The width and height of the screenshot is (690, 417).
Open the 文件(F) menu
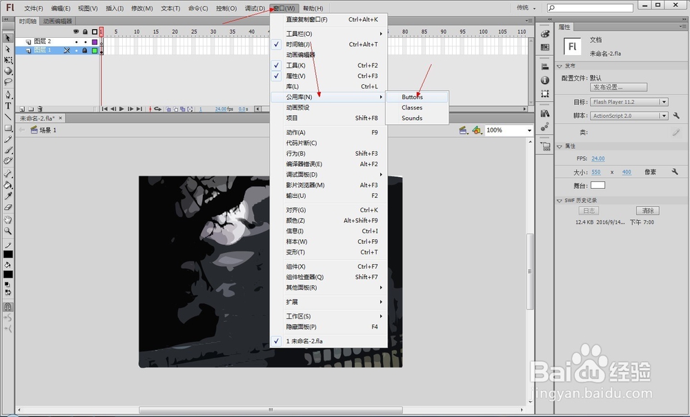click(x=33, y=8)
